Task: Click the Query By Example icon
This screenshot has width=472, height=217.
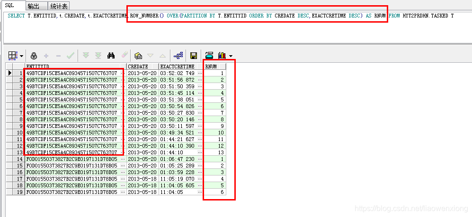Action: tap(138, 56)
